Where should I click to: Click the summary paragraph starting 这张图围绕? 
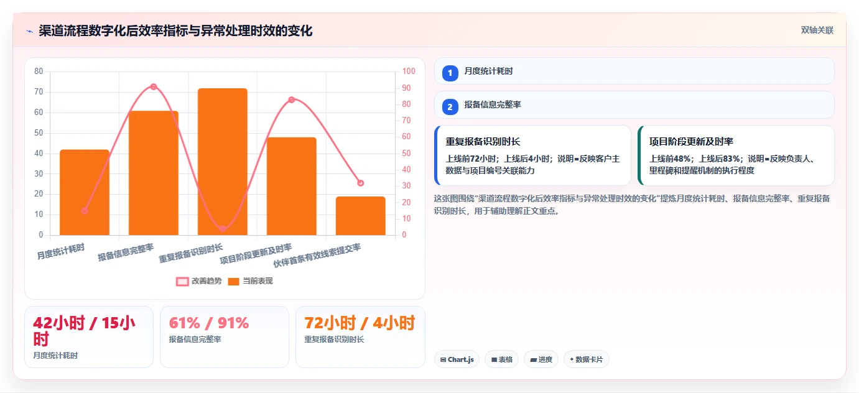pos(632,205)
